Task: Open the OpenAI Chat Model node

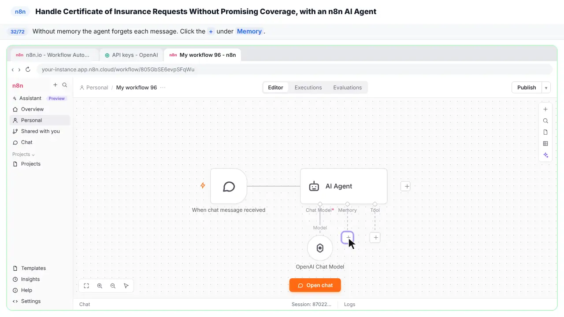Action: [x=320, y=248]
